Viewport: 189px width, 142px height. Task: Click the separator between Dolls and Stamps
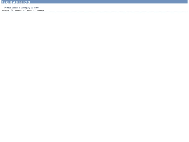(34, 11)
